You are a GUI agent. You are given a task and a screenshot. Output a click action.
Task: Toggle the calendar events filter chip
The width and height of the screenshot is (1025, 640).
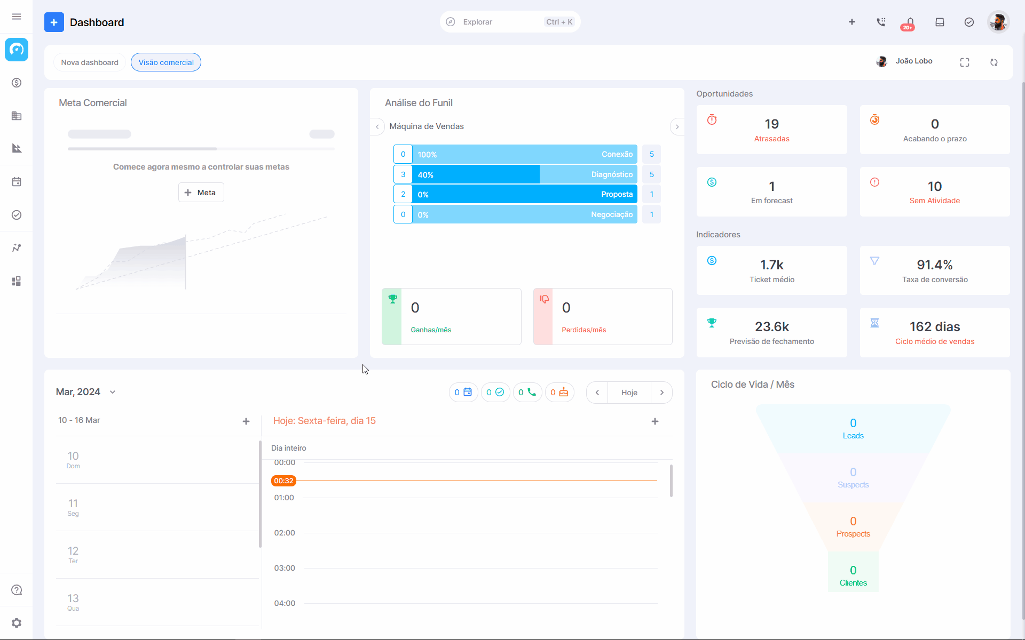pos(463,392)
